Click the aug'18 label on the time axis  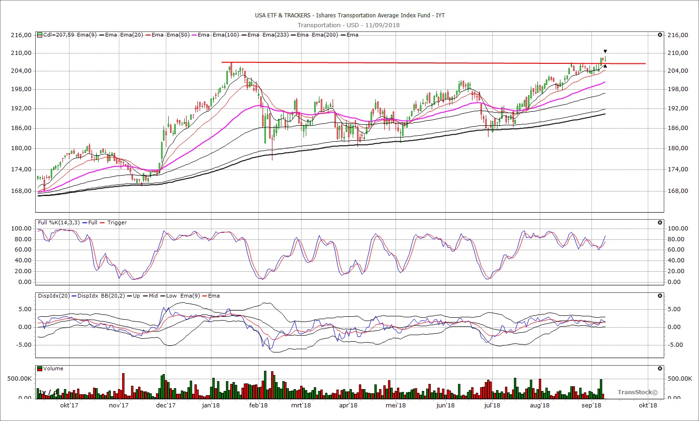[x=540, y=406]
